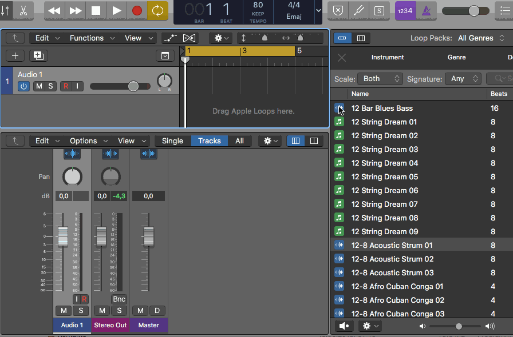Mute the Audio 1 track header
Screen dimensions: 513x337
click(x=38, y=86)
